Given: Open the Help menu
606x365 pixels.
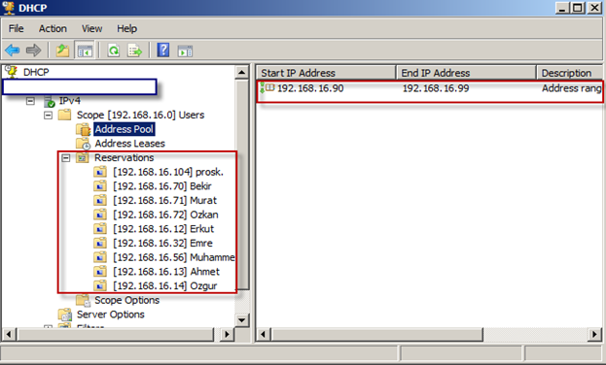Looking at the screenshot, I should (x=127, y=28).
